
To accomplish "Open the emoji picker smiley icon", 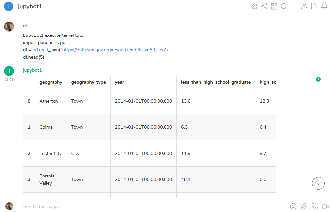I will 293,206.
